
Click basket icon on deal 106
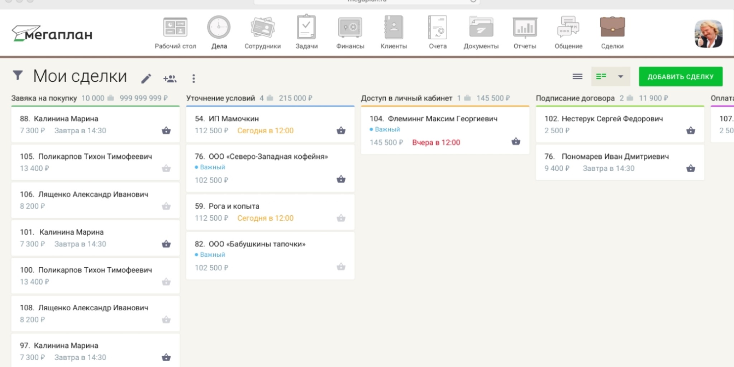(x=166, y=206)
